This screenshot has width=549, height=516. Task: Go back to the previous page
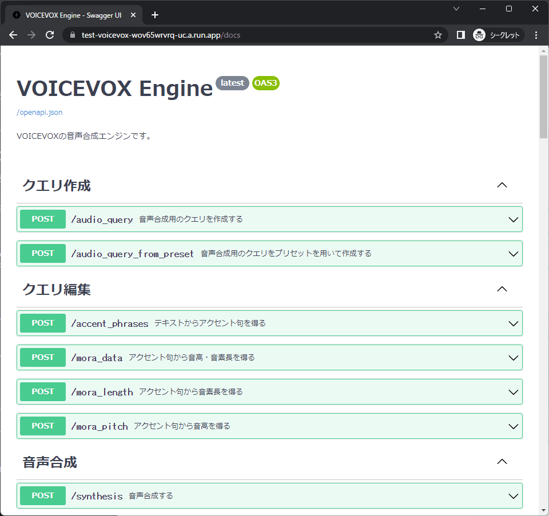[x=13, y=35]
